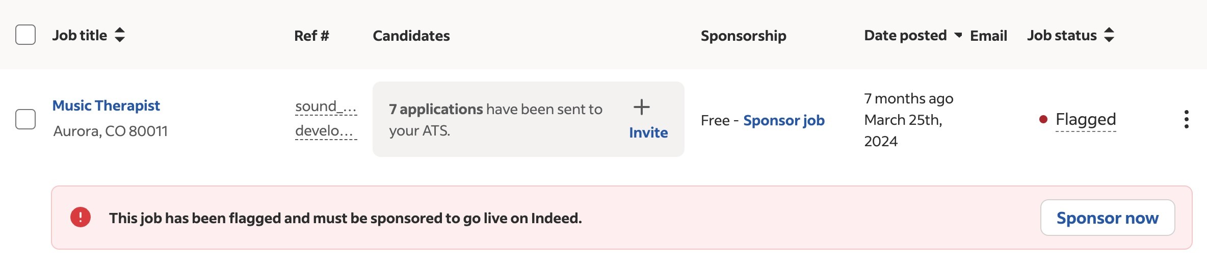Click the Job status column header
The image size is (1207, 268).
click(1062, 35)
